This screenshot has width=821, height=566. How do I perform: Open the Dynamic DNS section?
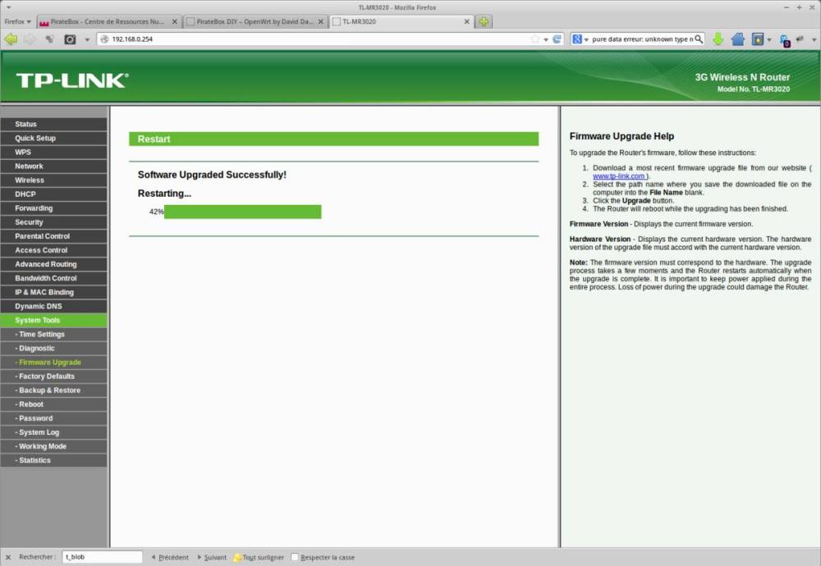click(53, 306)
